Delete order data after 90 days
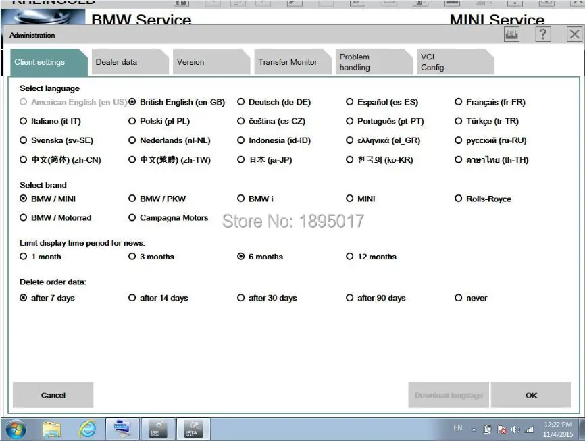 pos(376,298)
